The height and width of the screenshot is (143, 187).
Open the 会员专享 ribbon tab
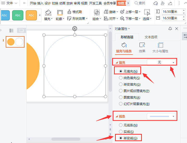(110, 3)
